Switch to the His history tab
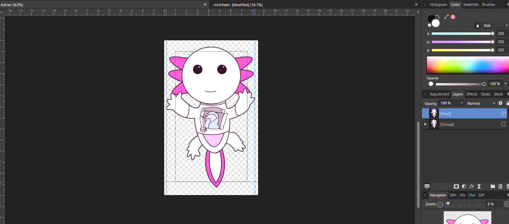This screenshot has width=509, height=224. pyautogui.click(x=462, y=195)
